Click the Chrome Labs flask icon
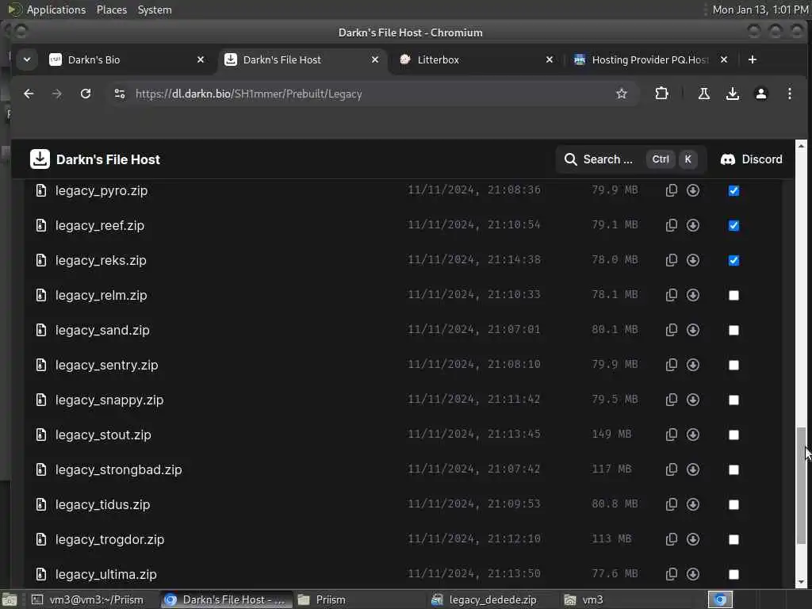The image size is (812, 609). pyautogui.click(x=704, y=94)
